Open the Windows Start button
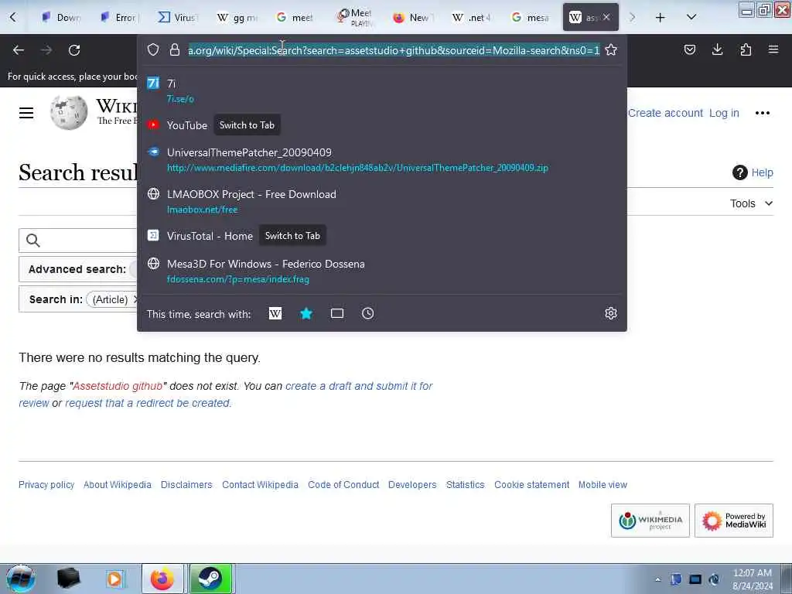 click(x=20, y=579)
